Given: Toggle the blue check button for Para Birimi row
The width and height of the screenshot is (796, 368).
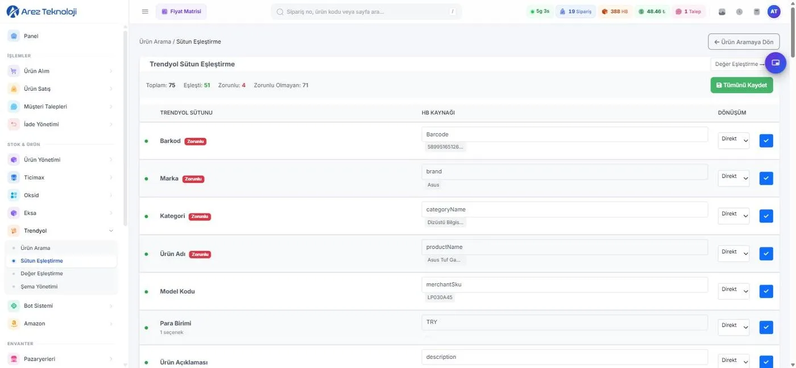Looking at the screenshot, I should click(766, 327).
